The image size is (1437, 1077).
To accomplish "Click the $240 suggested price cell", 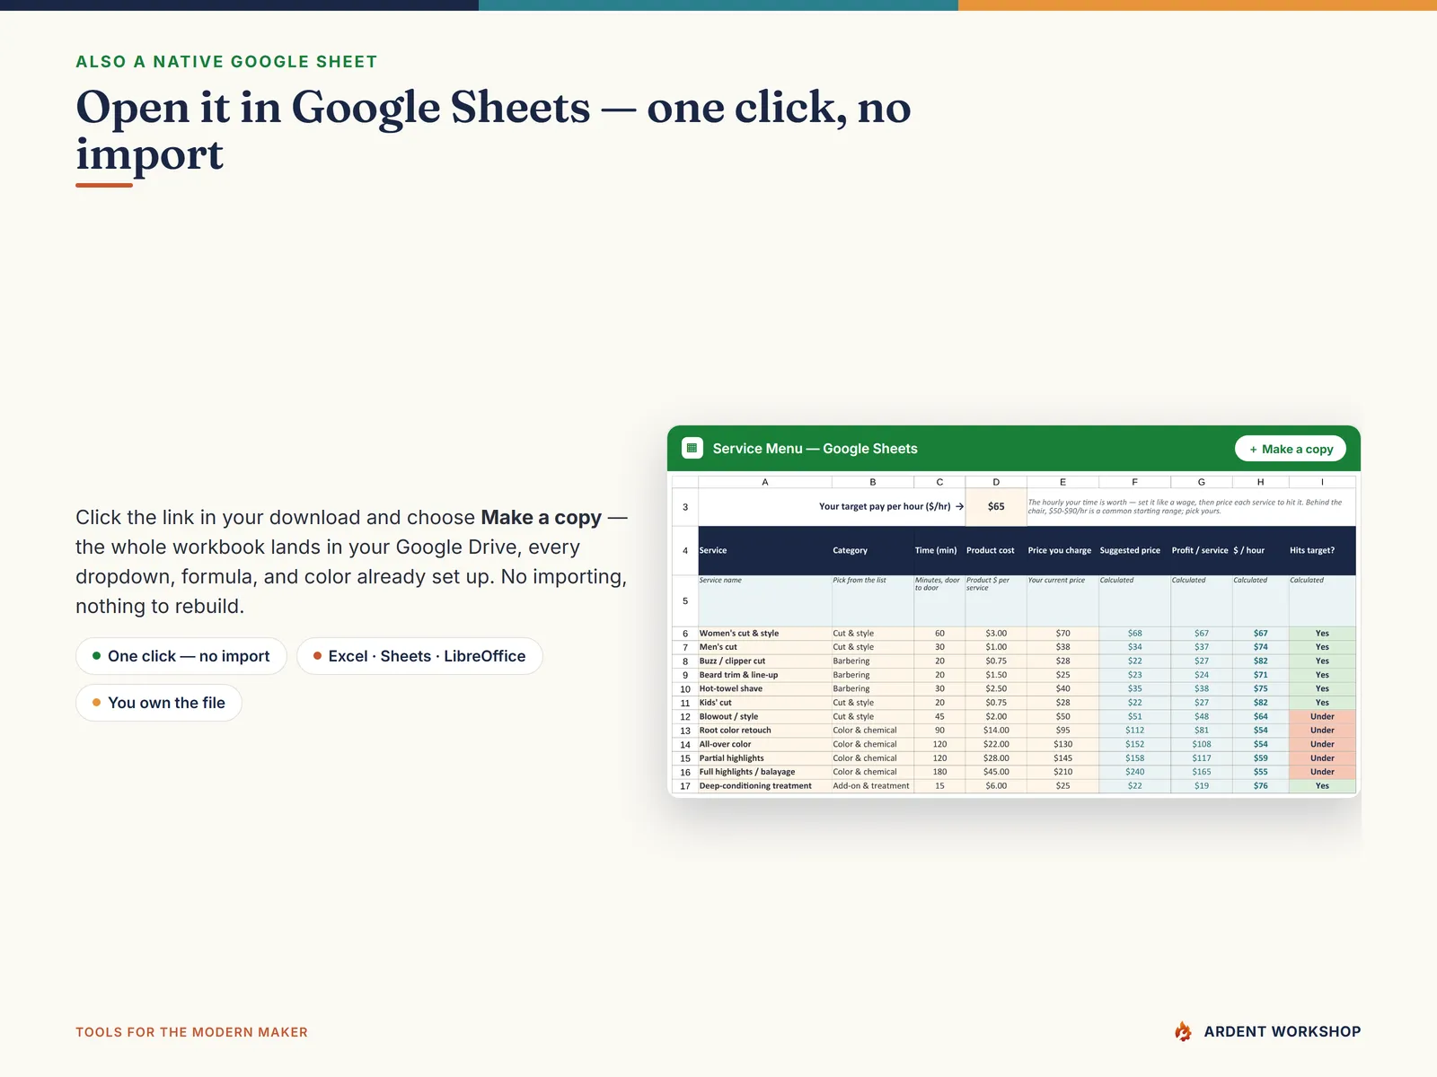I will click(x=1134, y=772).
